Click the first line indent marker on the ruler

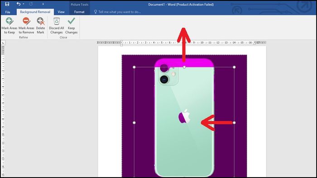(x=121, y=41)
